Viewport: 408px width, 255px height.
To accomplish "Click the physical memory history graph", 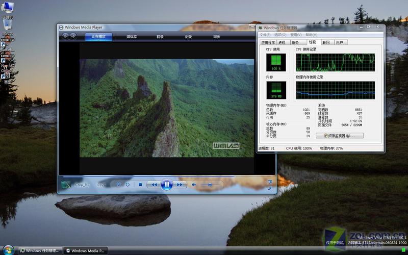I will click(336, 90).
